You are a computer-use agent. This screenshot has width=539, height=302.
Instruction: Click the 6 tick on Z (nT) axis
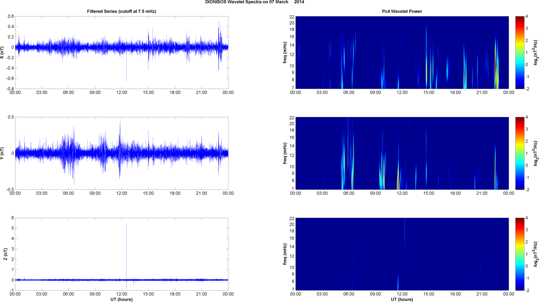(x=12, y=218)
